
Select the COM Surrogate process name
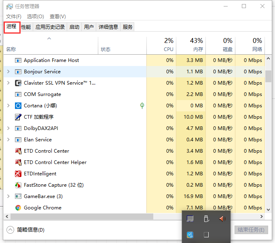[x=42, y=94]
